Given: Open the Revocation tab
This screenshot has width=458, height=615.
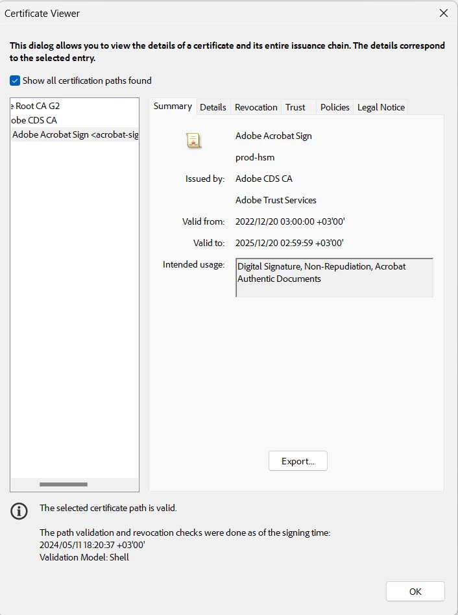Looking at the screenshot, I should pos(256,107).
